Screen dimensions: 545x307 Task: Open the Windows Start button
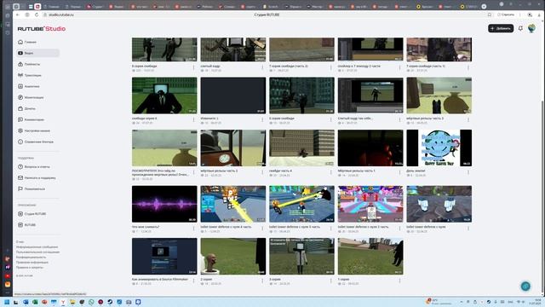7,302
